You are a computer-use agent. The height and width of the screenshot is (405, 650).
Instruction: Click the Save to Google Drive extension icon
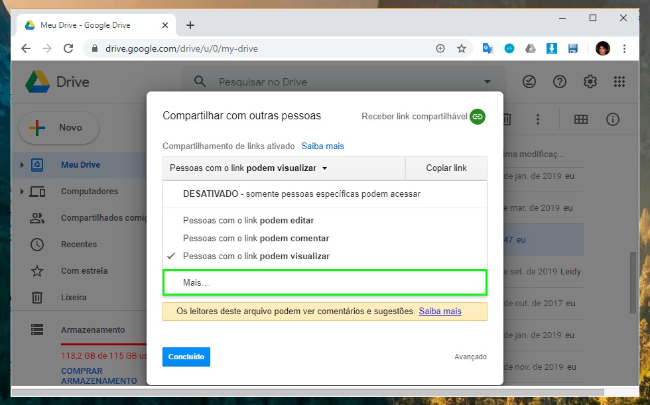tap(530, 48)
